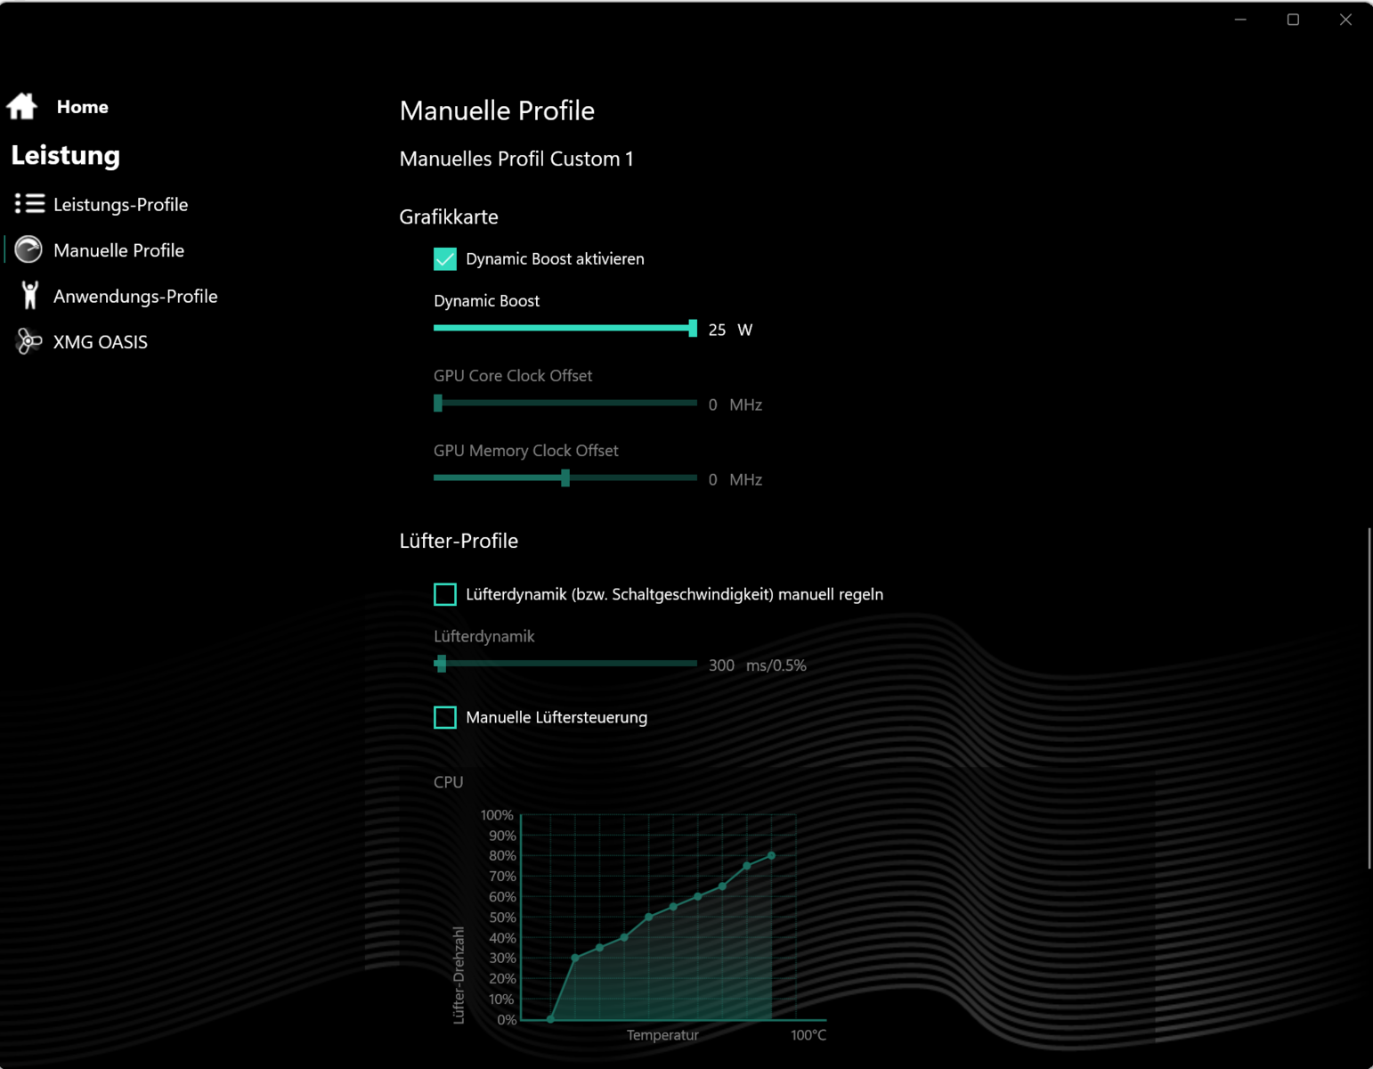Click the 0% starting point on fan curve
This screenshot has height=1069, width=1373.
pos(550,1019)
